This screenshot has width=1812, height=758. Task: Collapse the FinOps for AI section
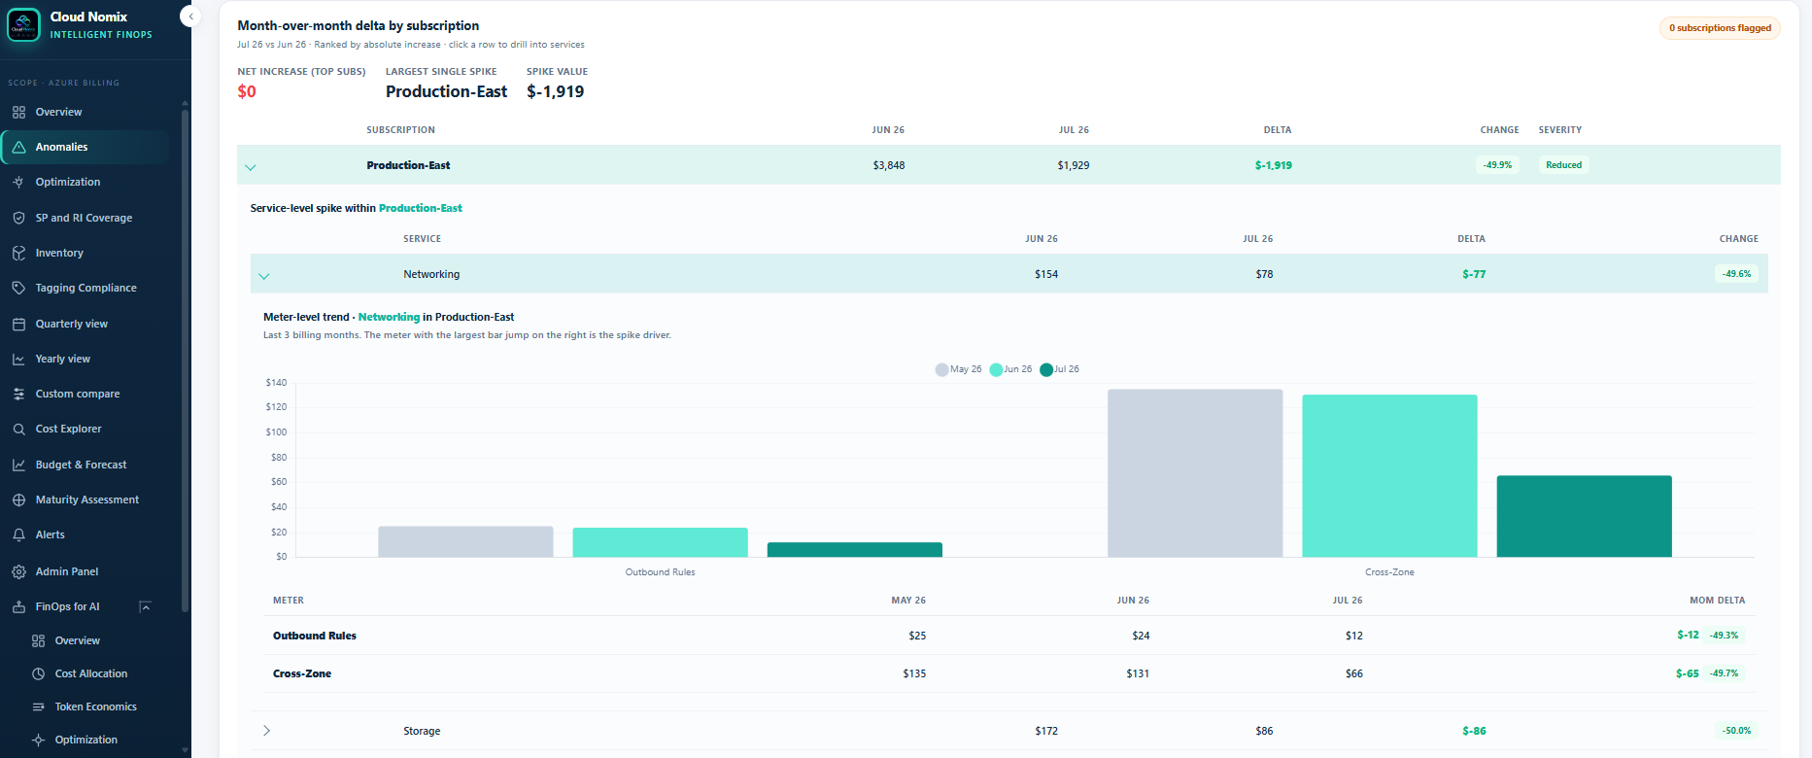(145, 606)
